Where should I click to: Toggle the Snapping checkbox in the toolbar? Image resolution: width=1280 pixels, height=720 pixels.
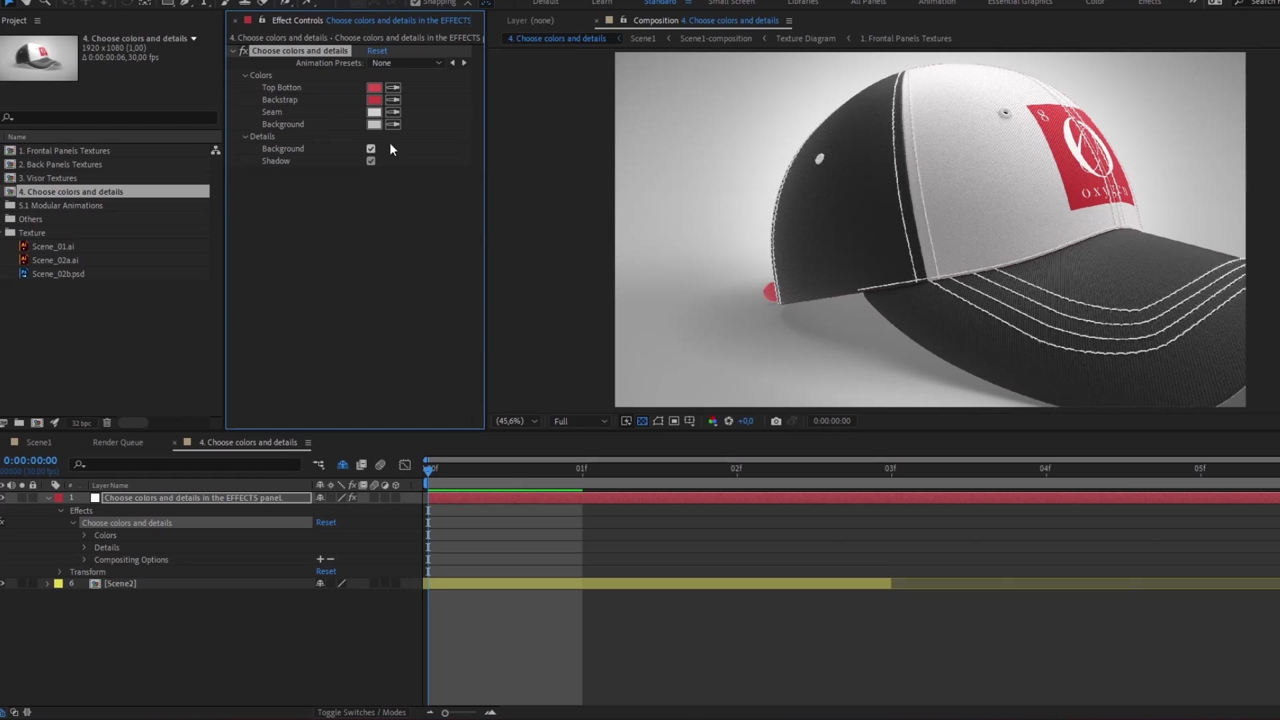click(x=415, y=3)
